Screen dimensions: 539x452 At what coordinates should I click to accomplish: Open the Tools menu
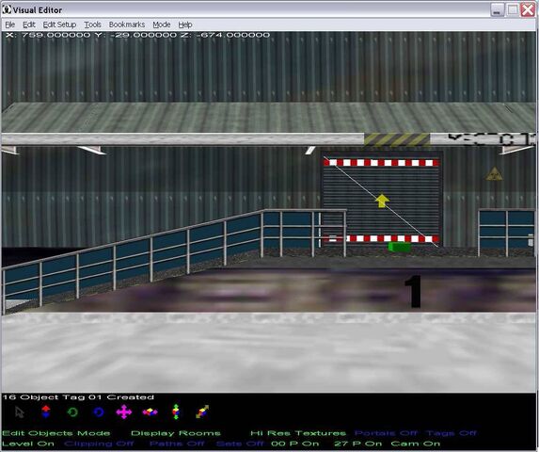pyautogui.click(x=92, y=24)
